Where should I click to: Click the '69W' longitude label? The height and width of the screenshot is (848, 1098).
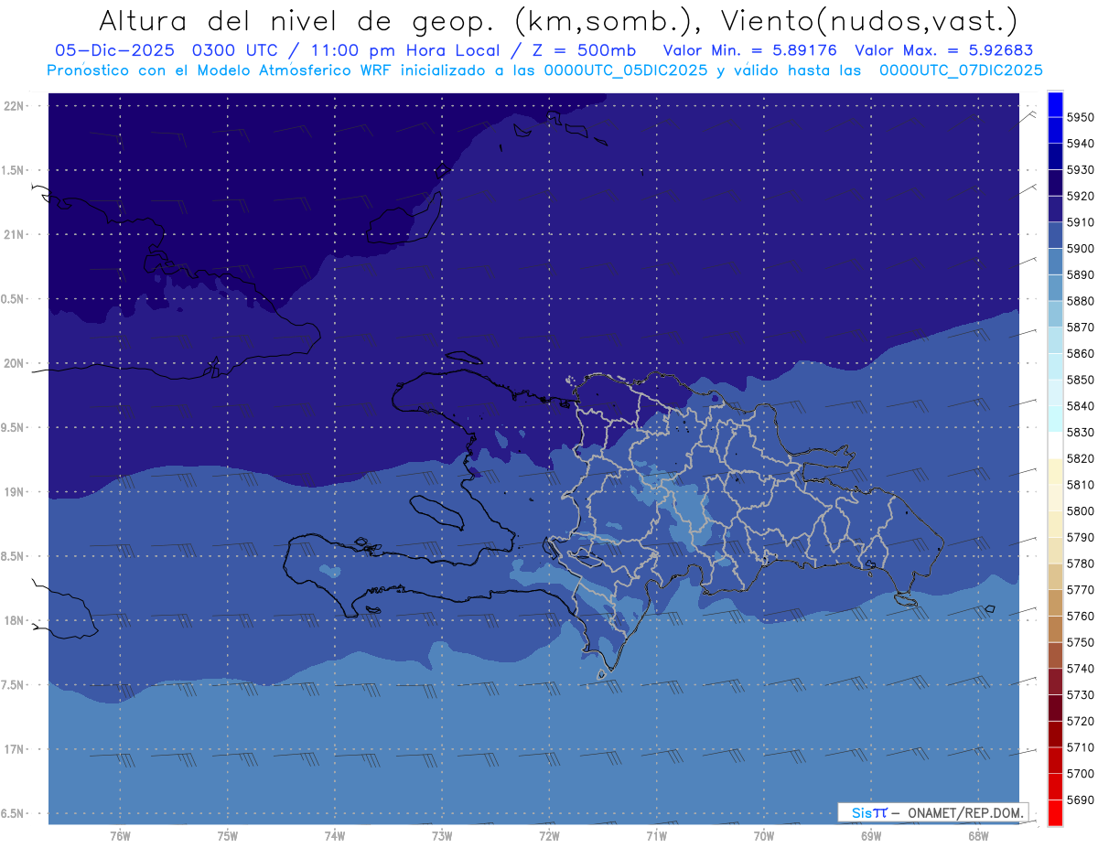coord(870,835)
